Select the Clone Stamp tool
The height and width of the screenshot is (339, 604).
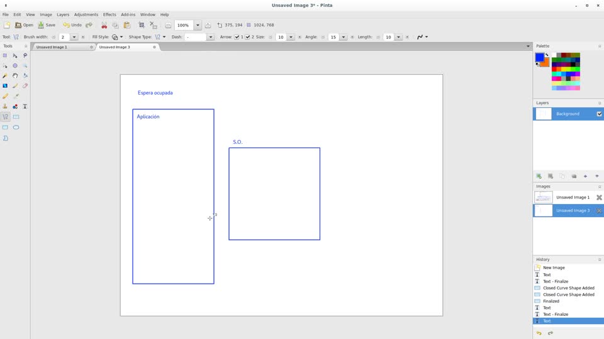coord(5,107)
